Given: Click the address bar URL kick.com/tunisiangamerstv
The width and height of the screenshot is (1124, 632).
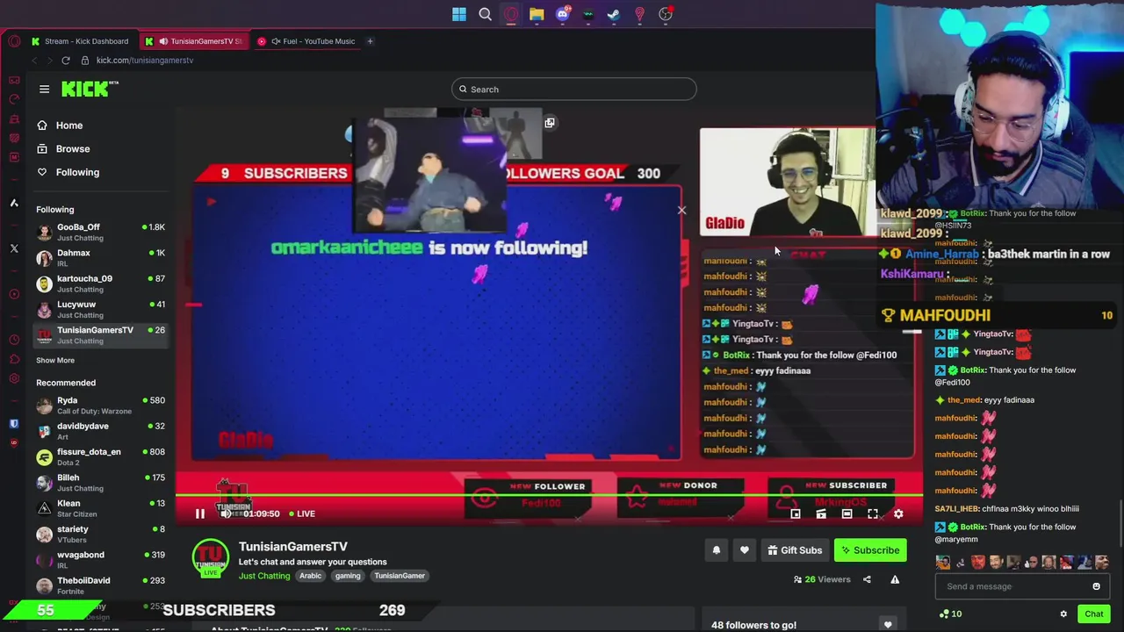Looking at the screenshot, I should 145,61.
